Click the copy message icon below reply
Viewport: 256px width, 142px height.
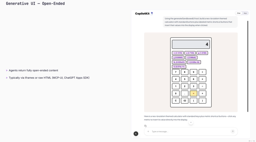click(145, 126)
